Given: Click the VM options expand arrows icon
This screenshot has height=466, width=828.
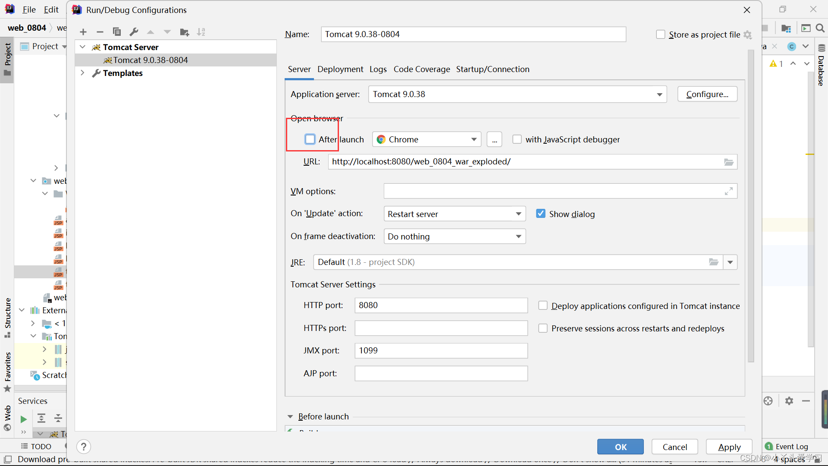Looking at the screenshot, I should [728, 191].
